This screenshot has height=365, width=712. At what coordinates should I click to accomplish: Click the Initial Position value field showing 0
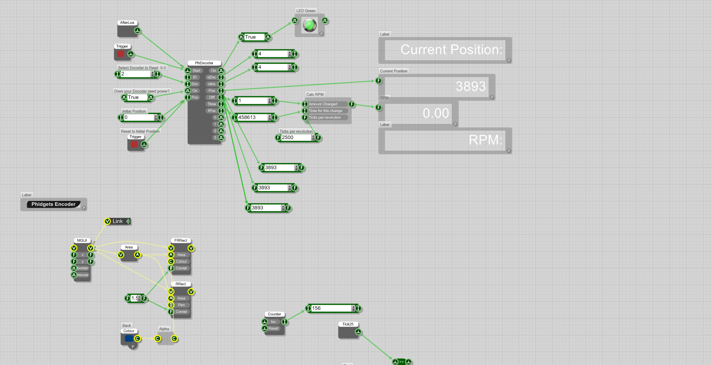139,118
